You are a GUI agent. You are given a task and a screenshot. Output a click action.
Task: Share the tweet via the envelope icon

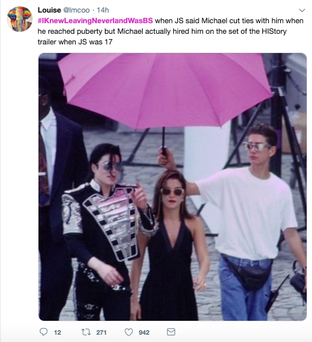(171, 332)
